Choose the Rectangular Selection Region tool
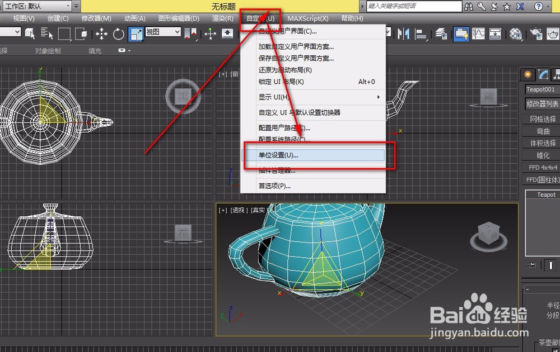The height and width of the screenshot is (352, 560). click(x=64, y=34)
